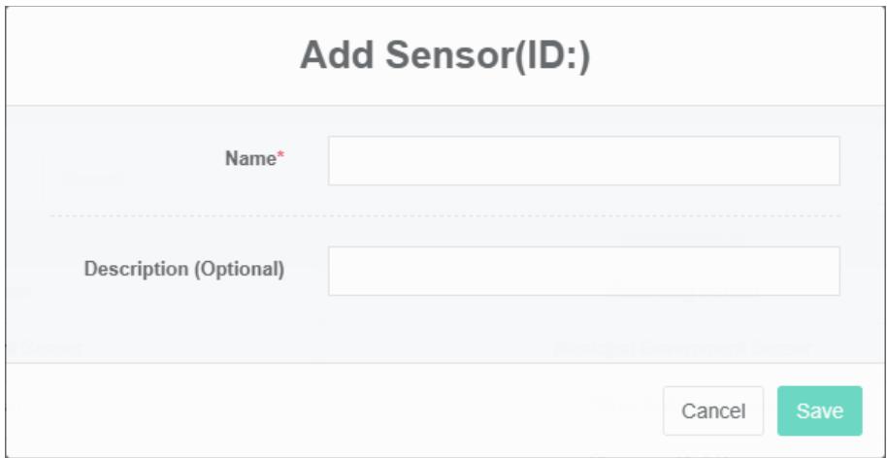This screenshot has width=887, height=458.
Task: Click the "Description (Optional)" label
Action: tap(184, 270)
